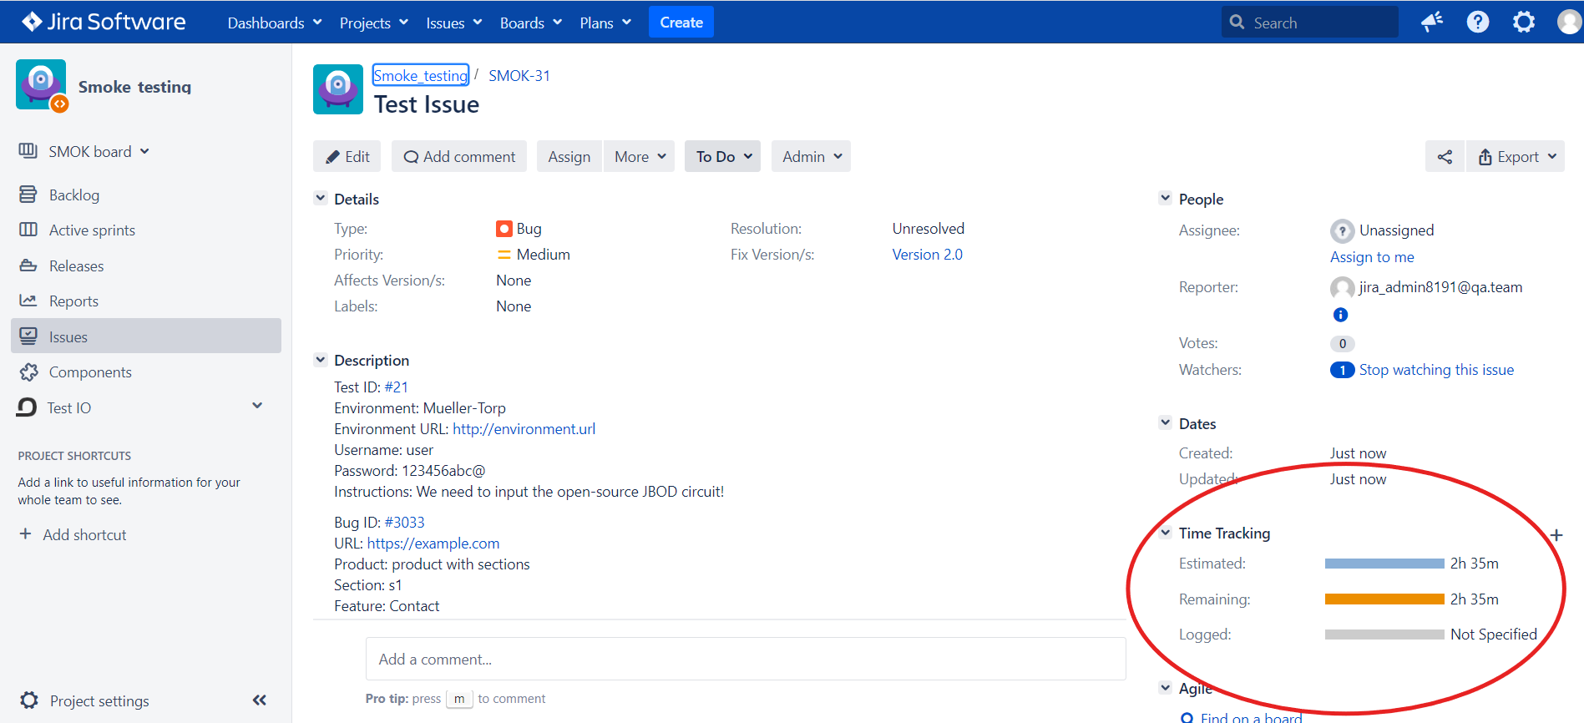Viewport: 1584px width, 723px height.
Task: Collapse the Dates section
Action: (x=1165, y=422)
